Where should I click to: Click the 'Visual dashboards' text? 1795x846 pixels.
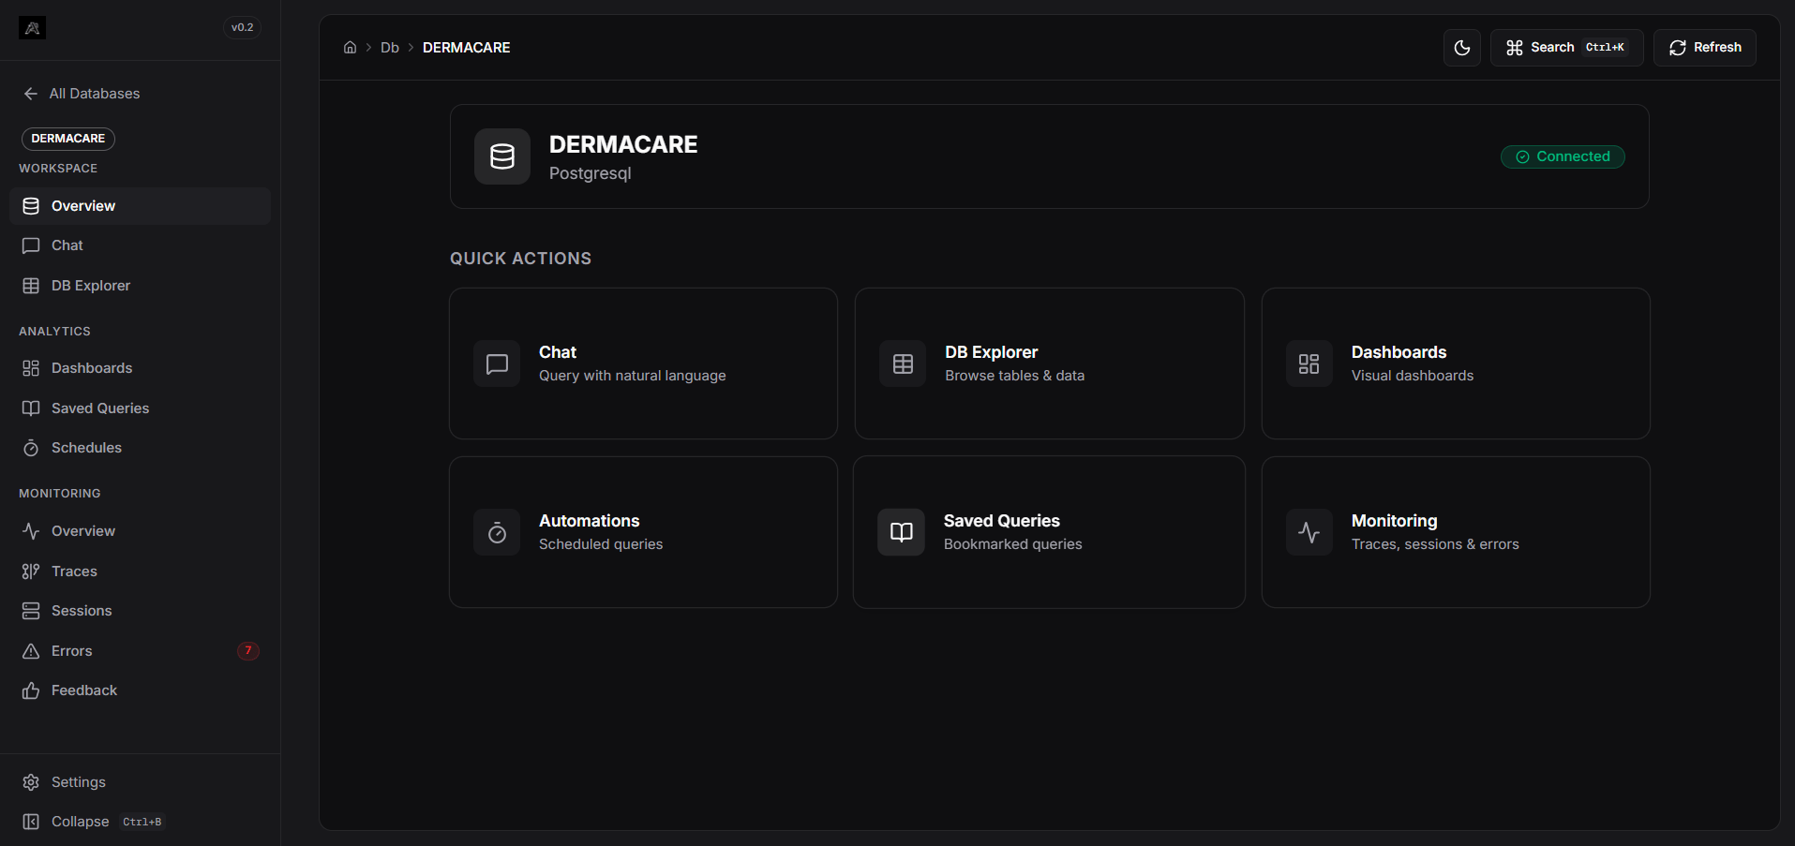point(1413,376)
